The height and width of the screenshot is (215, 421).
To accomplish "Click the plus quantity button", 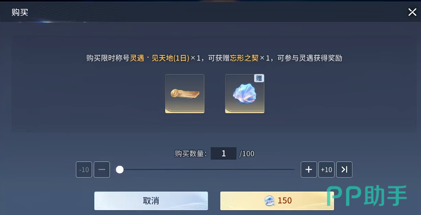I will point(309,169).
